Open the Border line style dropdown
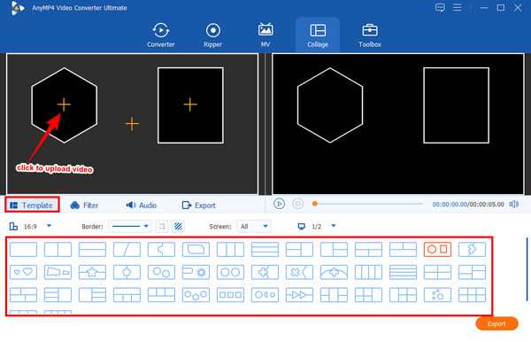Viewport: 531px width, 342px height. click(130, 226)
